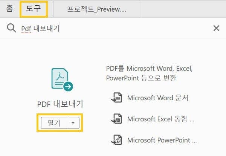The image size is (226, 156).
Task: Click the PDF 내보내기 label text
Action: pos(60,104)
